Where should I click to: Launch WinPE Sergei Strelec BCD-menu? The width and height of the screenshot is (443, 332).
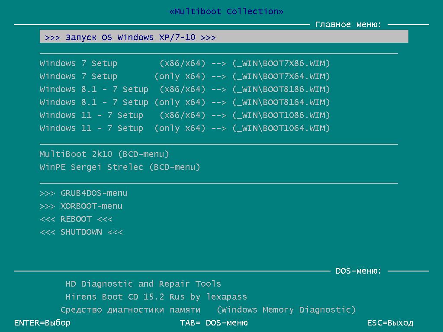[120, 167]
